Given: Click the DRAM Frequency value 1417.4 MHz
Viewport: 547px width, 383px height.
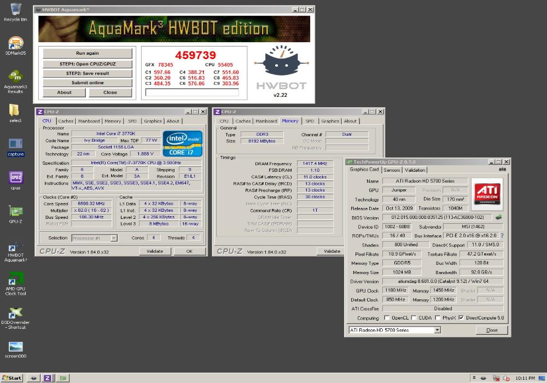Looking at the screenshot, I should coord(315,163).
